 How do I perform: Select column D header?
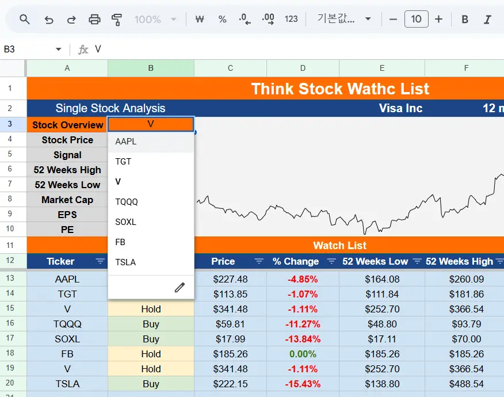click(303, 68)
